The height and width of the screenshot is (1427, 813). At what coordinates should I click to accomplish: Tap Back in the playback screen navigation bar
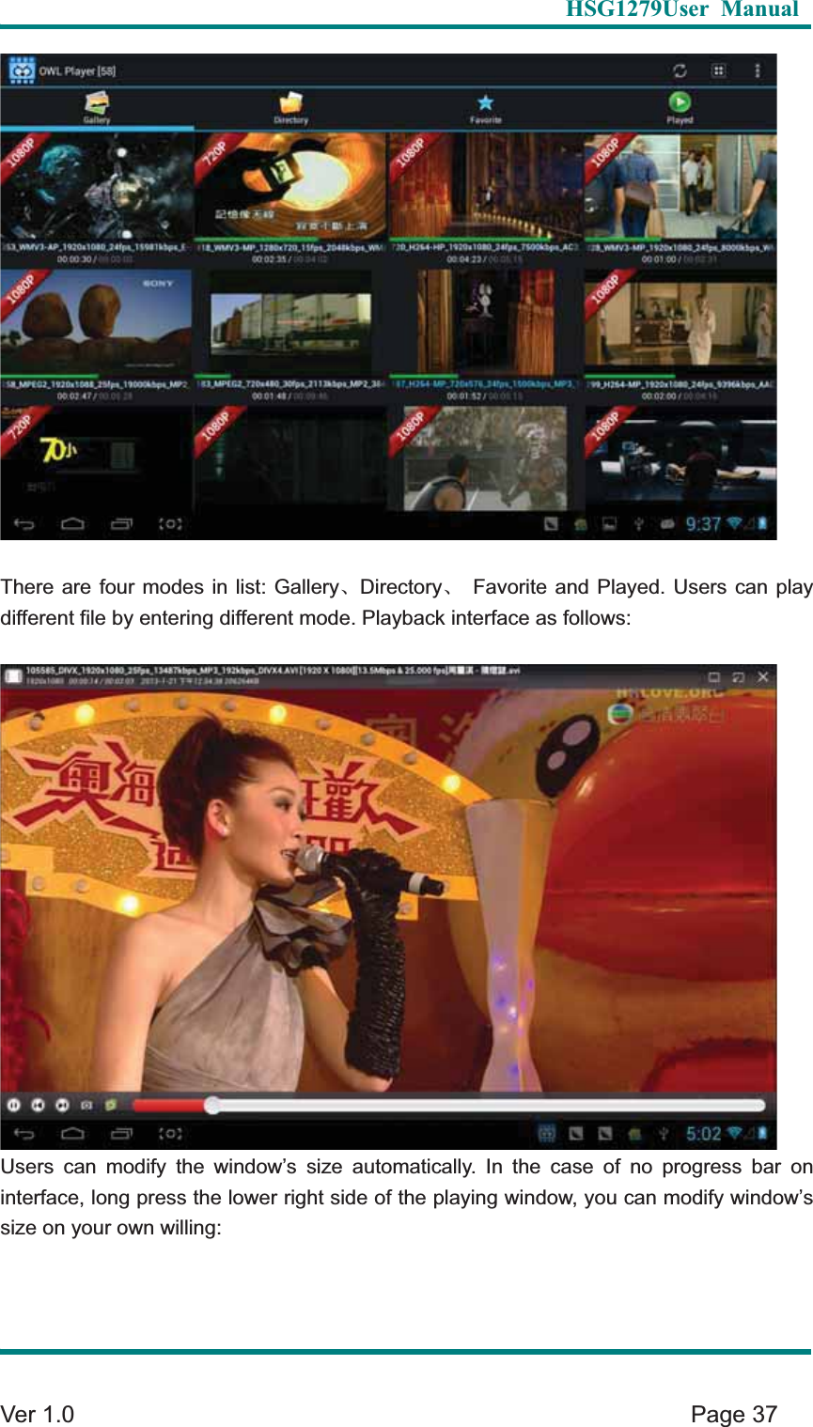(x=24, y=1134)
